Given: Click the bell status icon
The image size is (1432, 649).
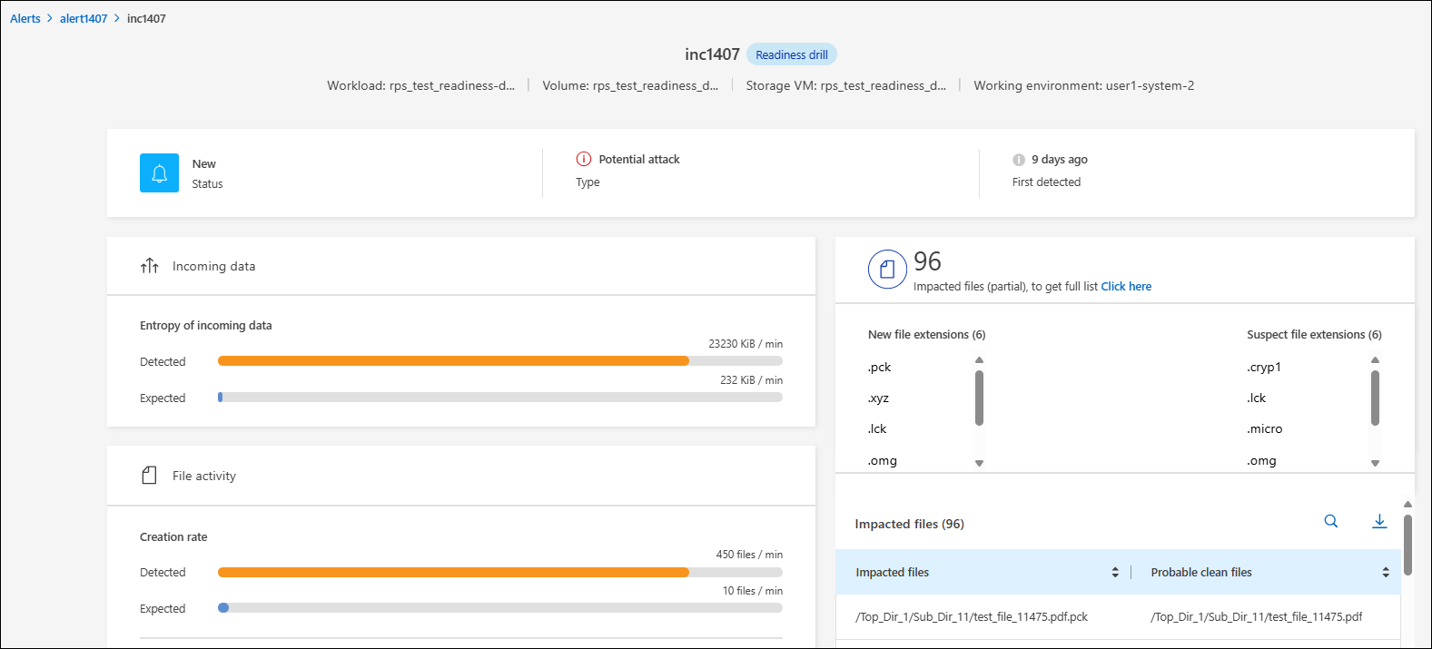Looking at the screenshot, I should [x=159, y=172].
